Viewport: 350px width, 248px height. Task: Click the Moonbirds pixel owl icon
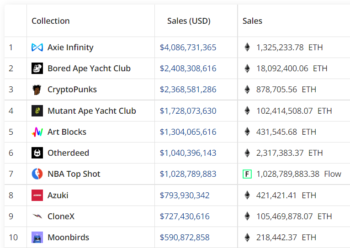point(37,237)
